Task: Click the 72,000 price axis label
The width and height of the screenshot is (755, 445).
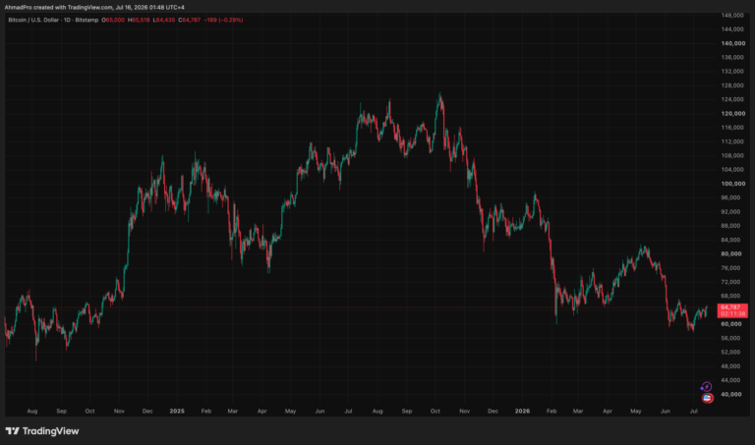Action: pyautogui.click(x=730, y=282)
